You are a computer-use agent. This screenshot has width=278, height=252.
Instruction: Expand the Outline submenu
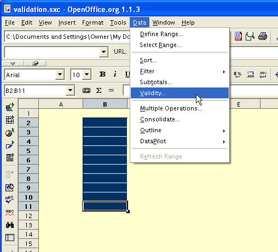pyautogui.click(x=179, y=130)
